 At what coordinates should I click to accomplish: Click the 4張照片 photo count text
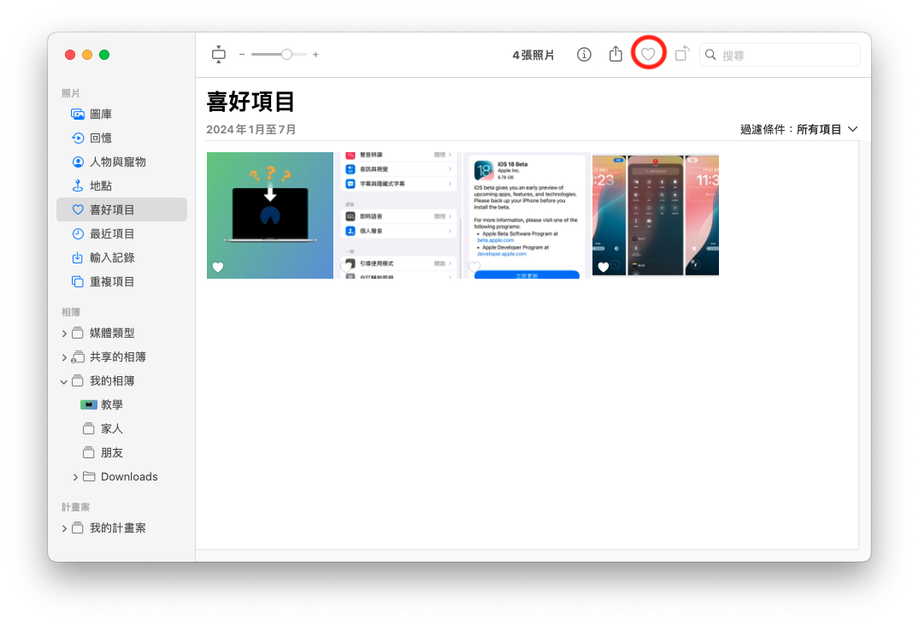533,55
